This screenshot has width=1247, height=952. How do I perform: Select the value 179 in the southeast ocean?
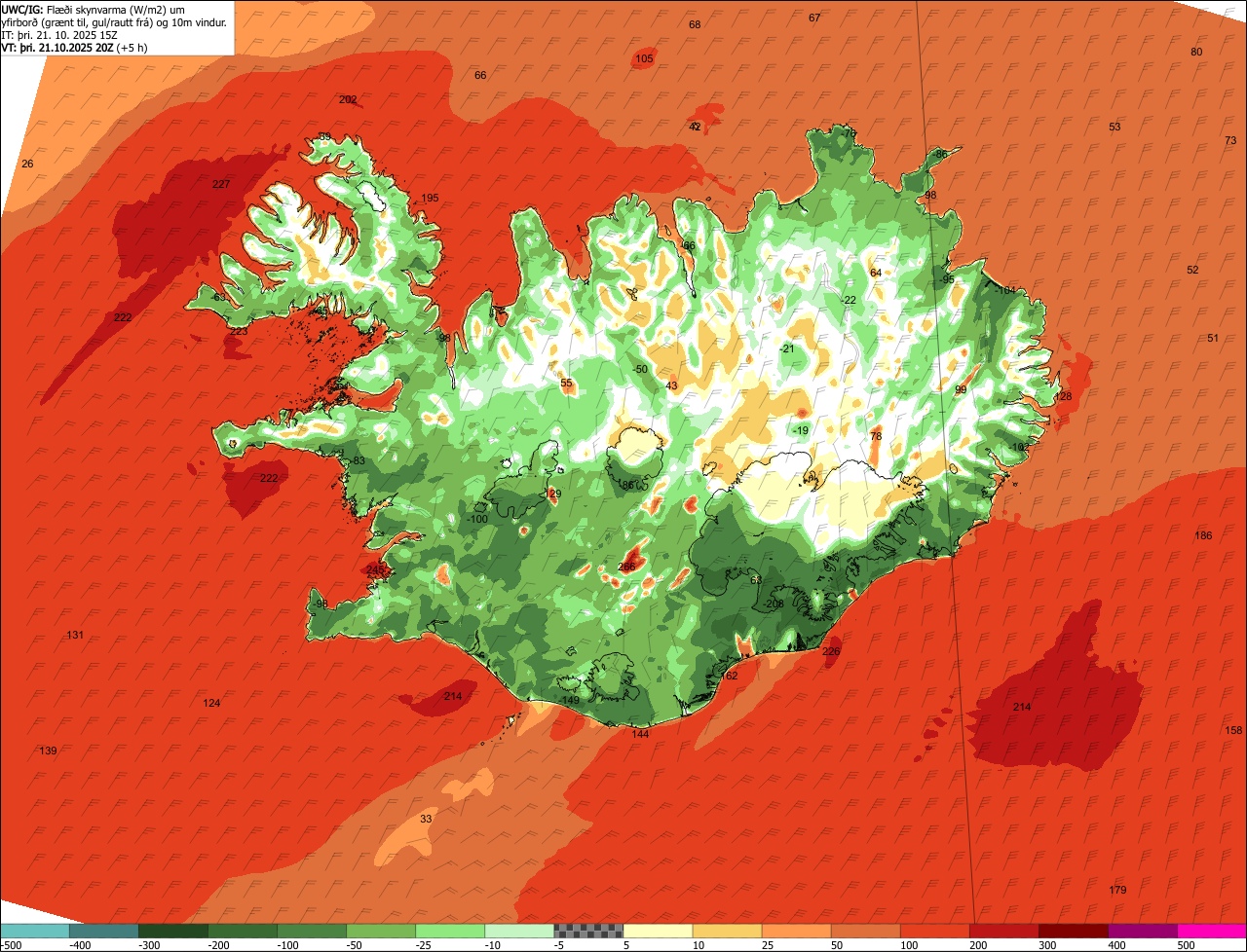[1117, 890]
